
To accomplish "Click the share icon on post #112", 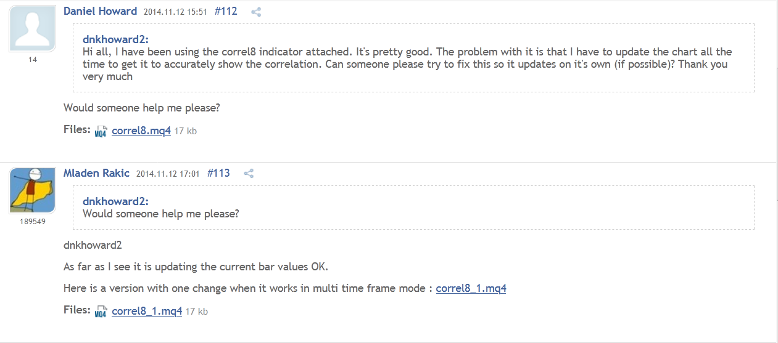I will pos(256,12).
